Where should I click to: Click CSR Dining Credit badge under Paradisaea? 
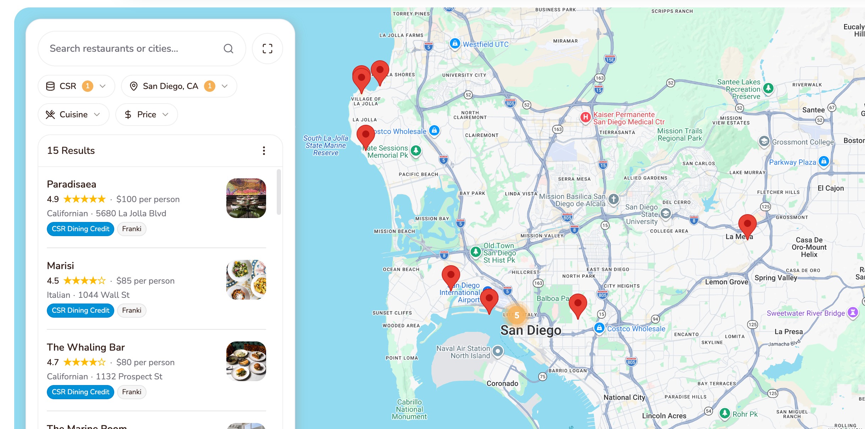81,229
